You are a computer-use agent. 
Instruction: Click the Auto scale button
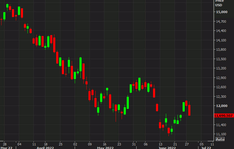tap(220, 139)
